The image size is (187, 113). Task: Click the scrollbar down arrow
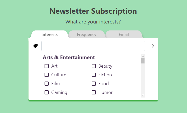pyautogui.click(x=143, y=95)
